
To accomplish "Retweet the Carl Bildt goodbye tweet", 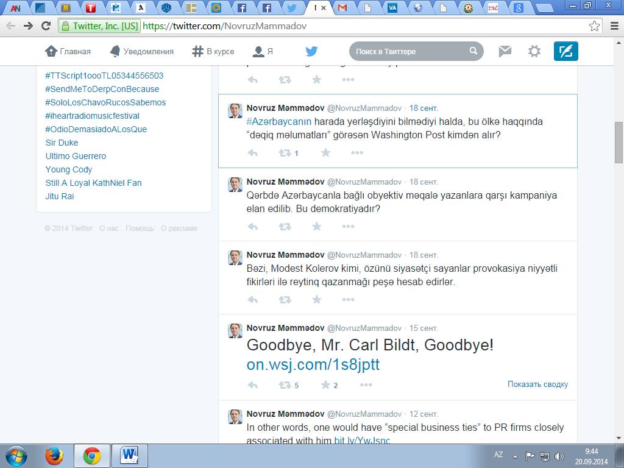I will coord(285,385).
